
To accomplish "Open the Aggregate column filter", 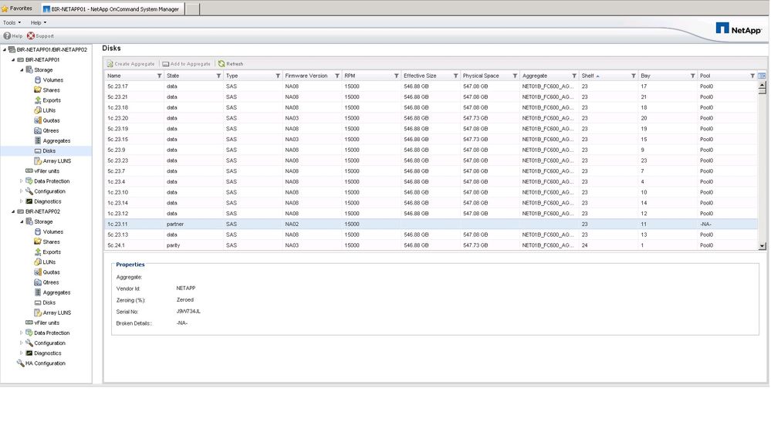I will tap(574, 76).
